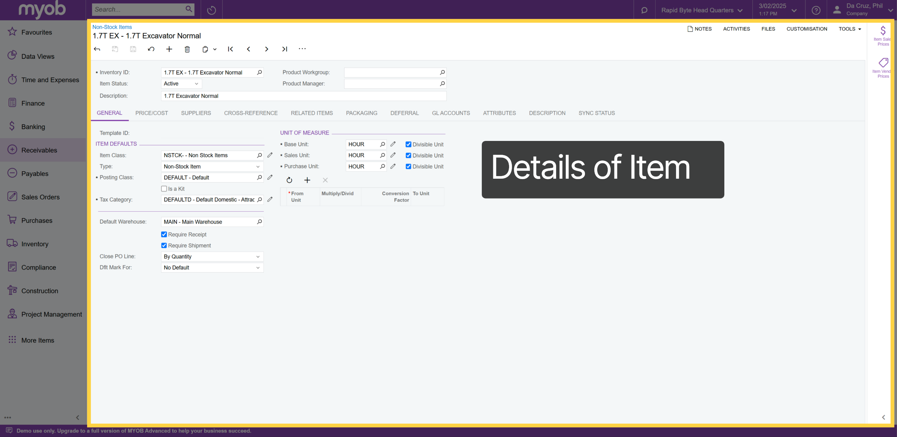Toggle Divisible Unit for Base Unit

(x=409, y=144)
